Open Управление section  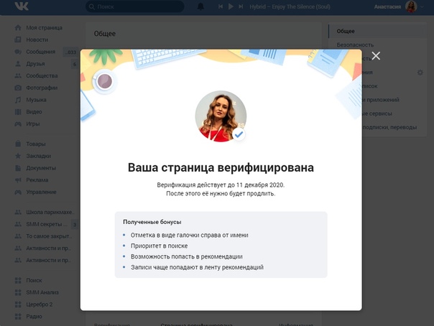41,192
